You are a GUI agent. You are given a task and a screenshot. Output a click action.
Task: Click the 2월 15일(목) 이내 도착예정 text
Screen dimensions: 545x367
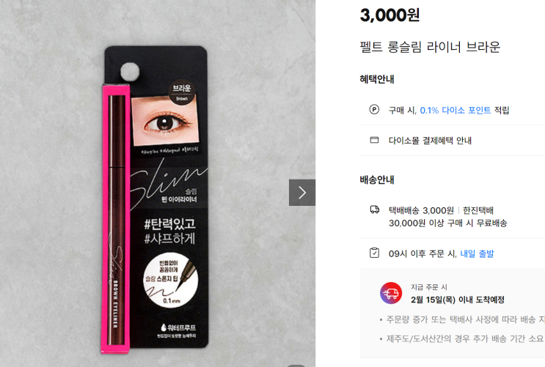click(458, 300)
